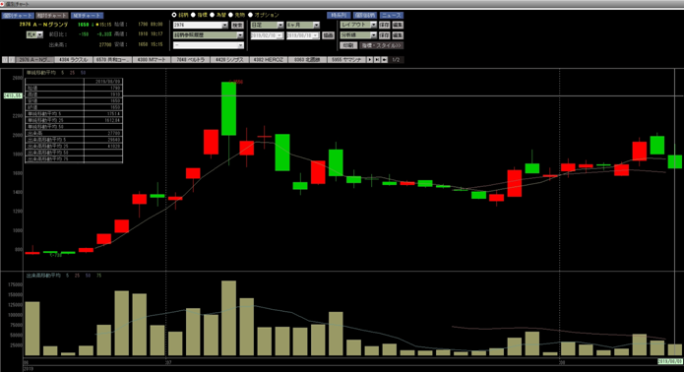Click the highlighted date label 2019/08/09 on the x-axis
Image resolution: width=684 pixels, height=373 pixels.
click(x=670, y=361)
